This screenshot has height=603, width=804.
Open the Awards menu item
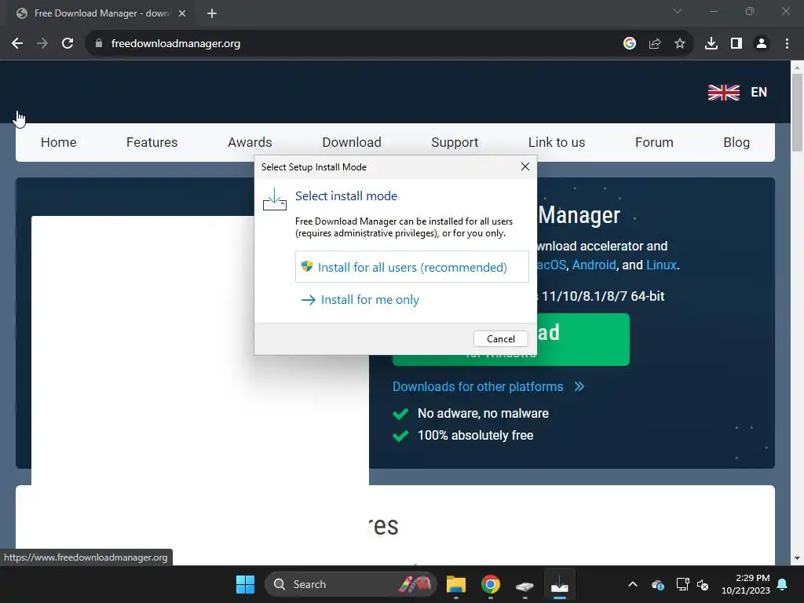[x=250, y=143]
